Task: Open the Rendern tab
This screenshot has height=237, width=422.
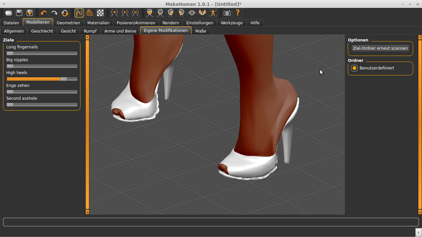Action: [x=171, y=23]
